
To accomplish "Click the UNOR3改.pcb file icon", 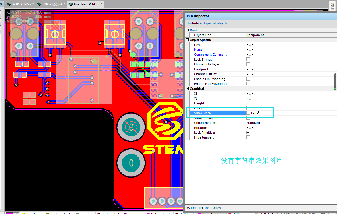I will point(39,4).
